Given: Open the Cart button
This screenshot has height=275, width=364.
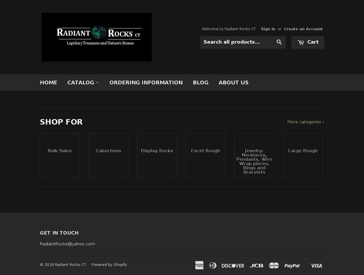Looking at the screenshot, I should (308, 42).
